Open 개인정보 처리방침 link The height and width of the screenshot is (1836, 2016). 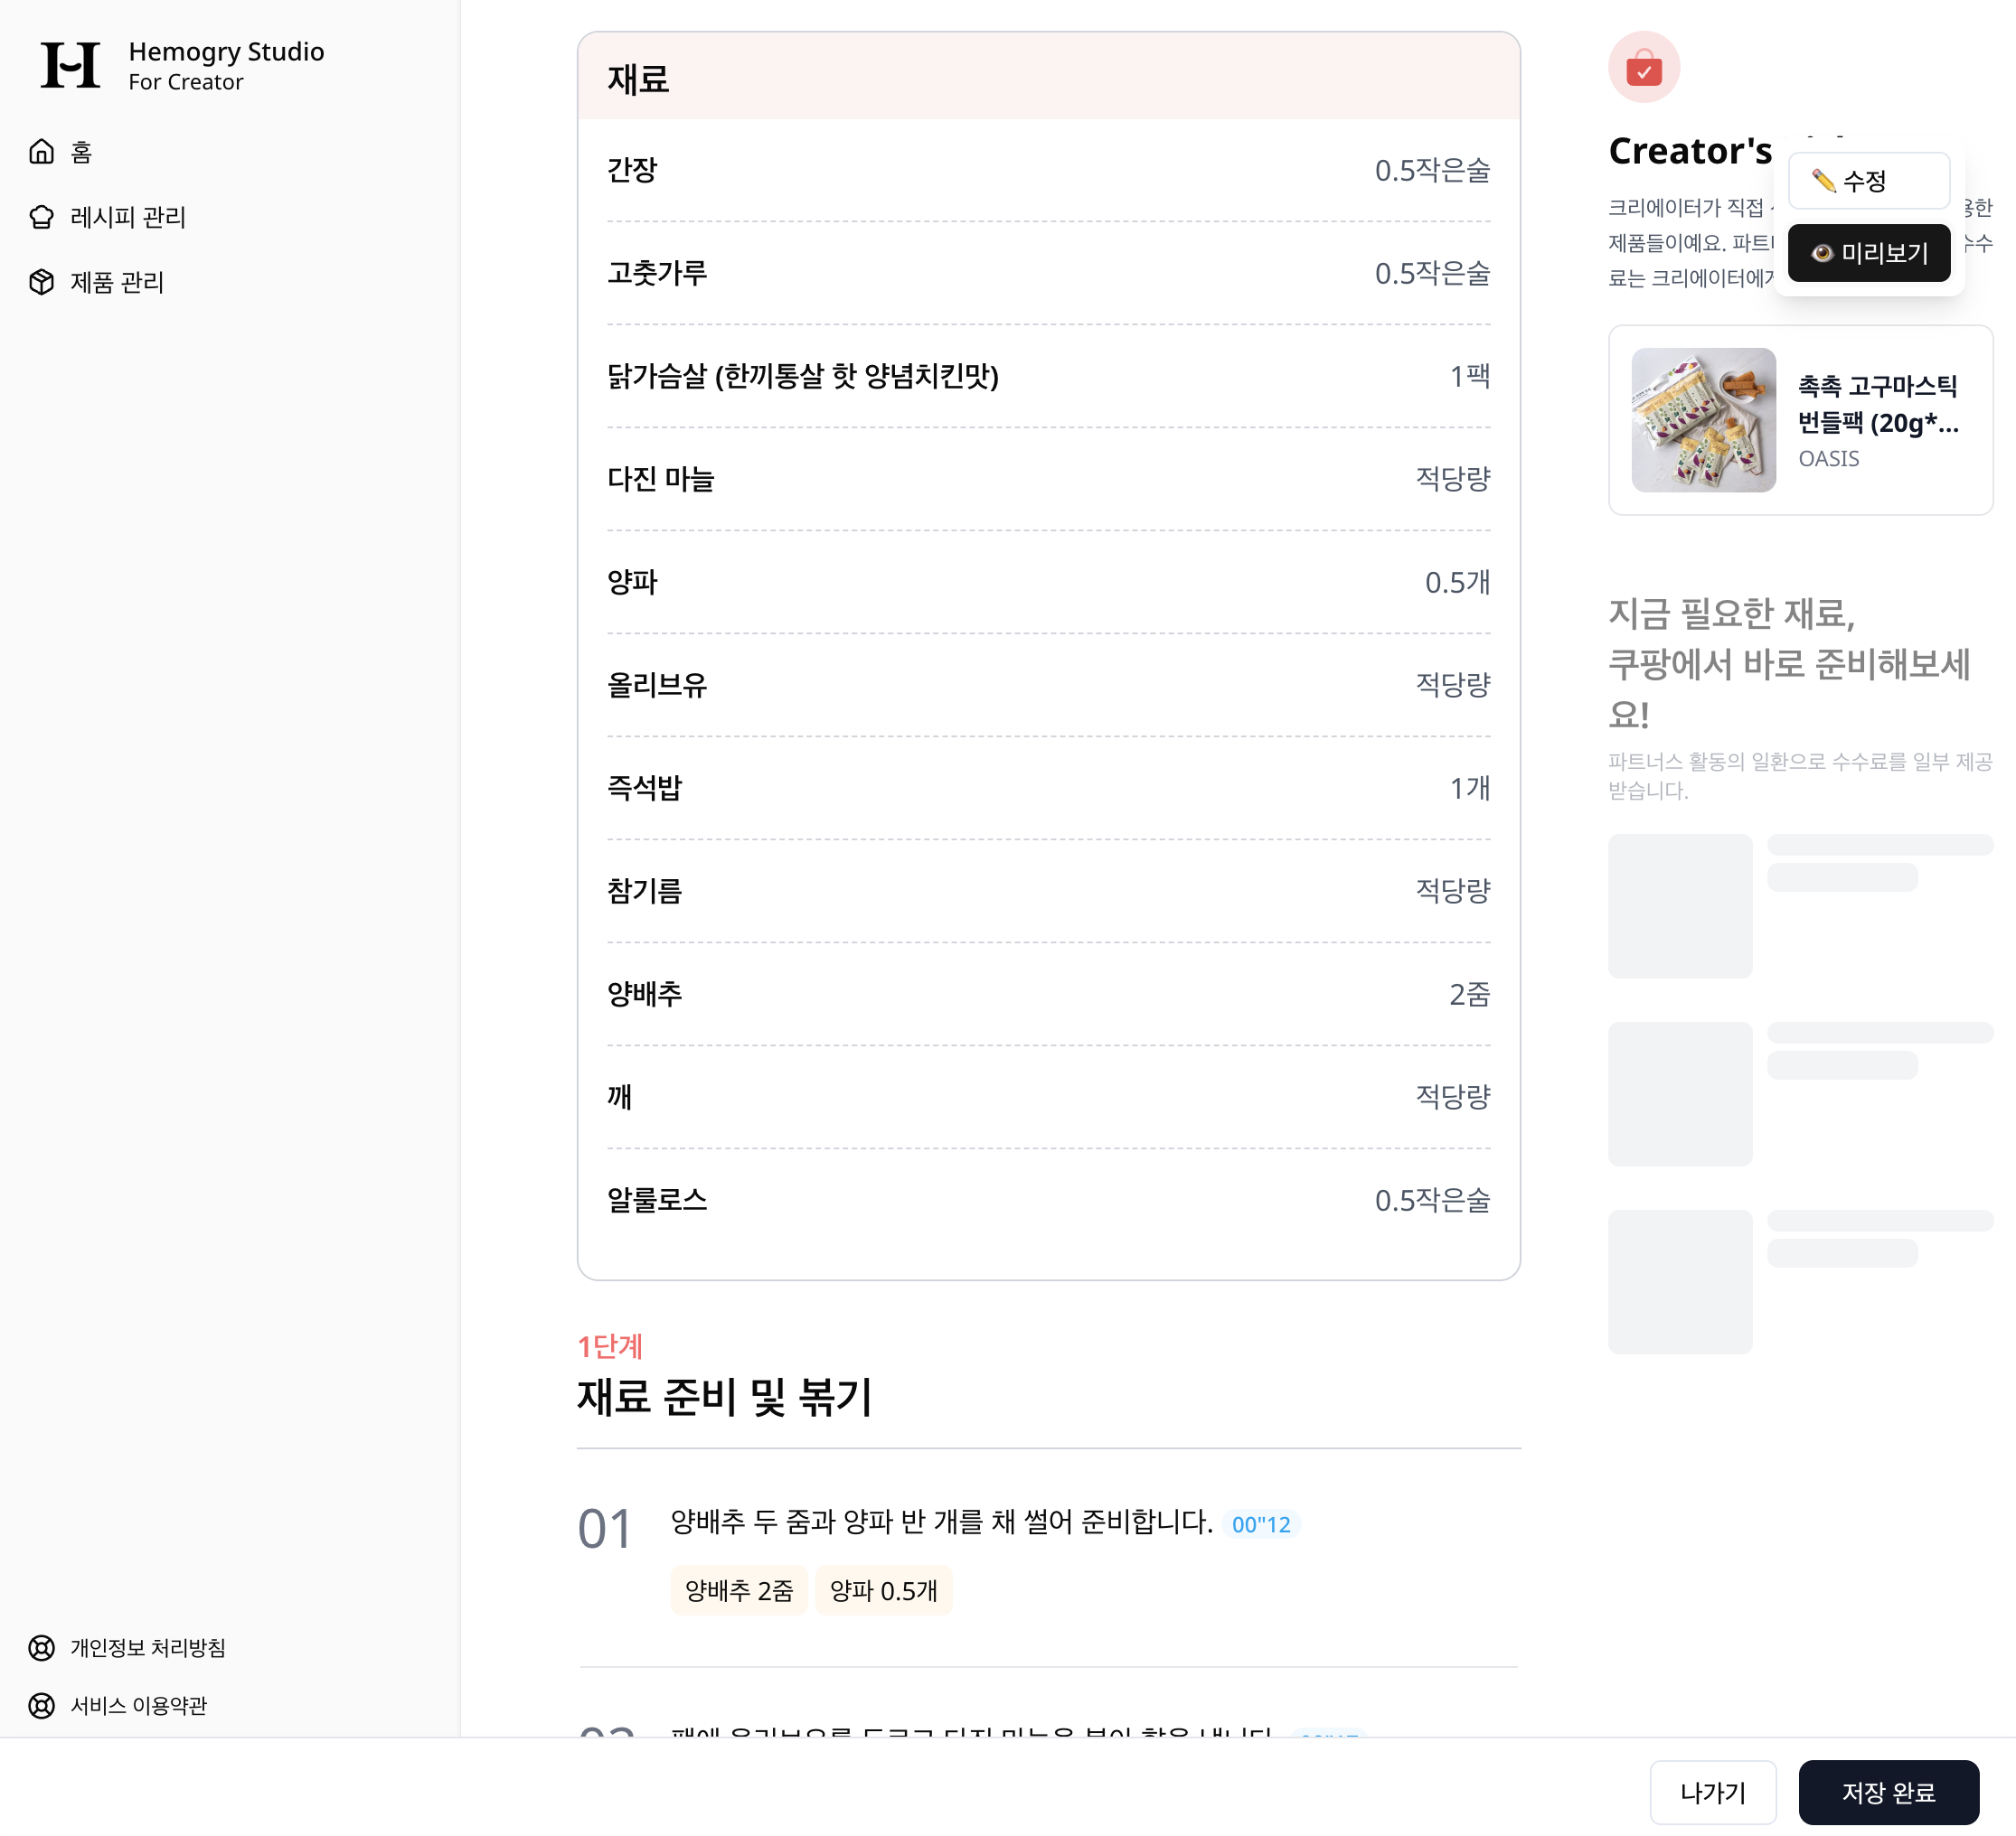tap(148, 1647)
